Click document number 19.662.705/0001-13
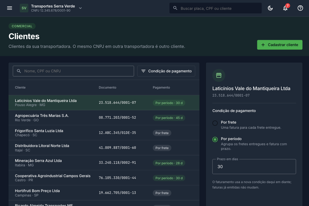The image size is (309, 206). pos(117,193)
